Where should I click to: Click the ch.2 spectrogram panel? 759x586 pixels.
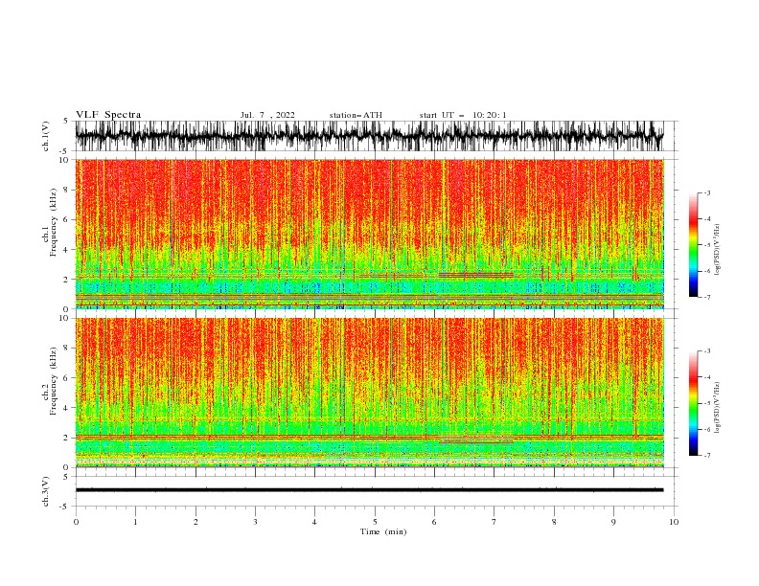coord(369,393)
